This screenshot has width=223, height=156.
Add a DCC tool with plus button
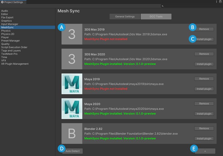[205, 151]
